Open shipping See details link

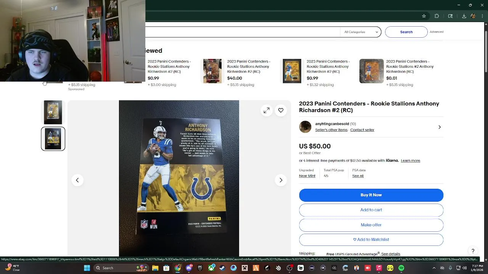point(391,254)
